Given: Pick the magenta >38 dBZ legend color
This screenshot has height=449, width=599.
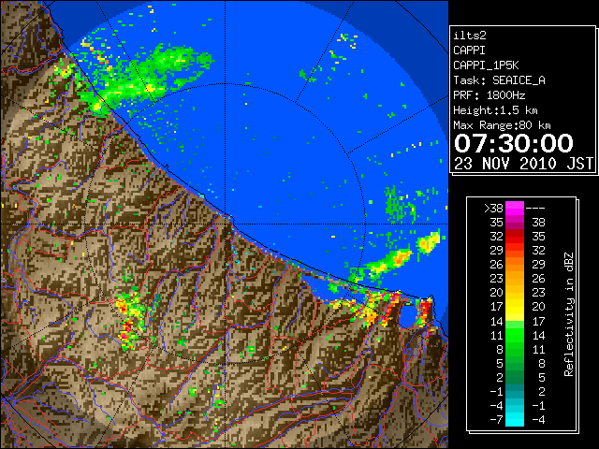Looking at the screenshot, I should (x=515, y=209).
